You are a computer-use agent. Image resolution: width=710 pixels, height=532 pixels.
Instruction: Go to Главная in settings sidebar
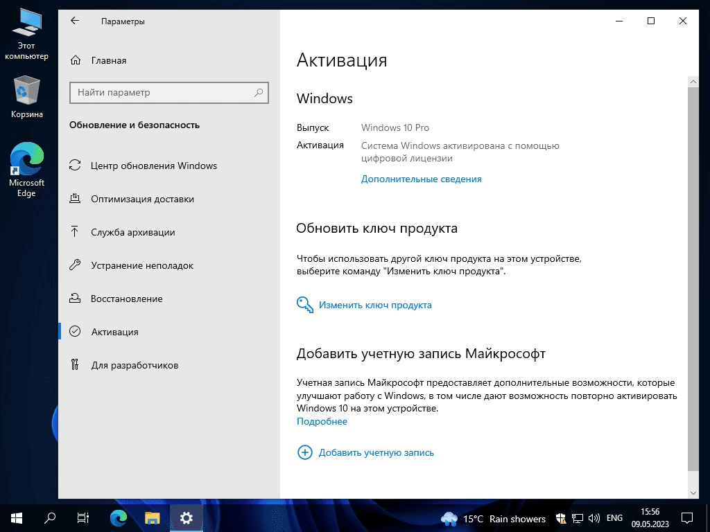[x=109, y=60]
